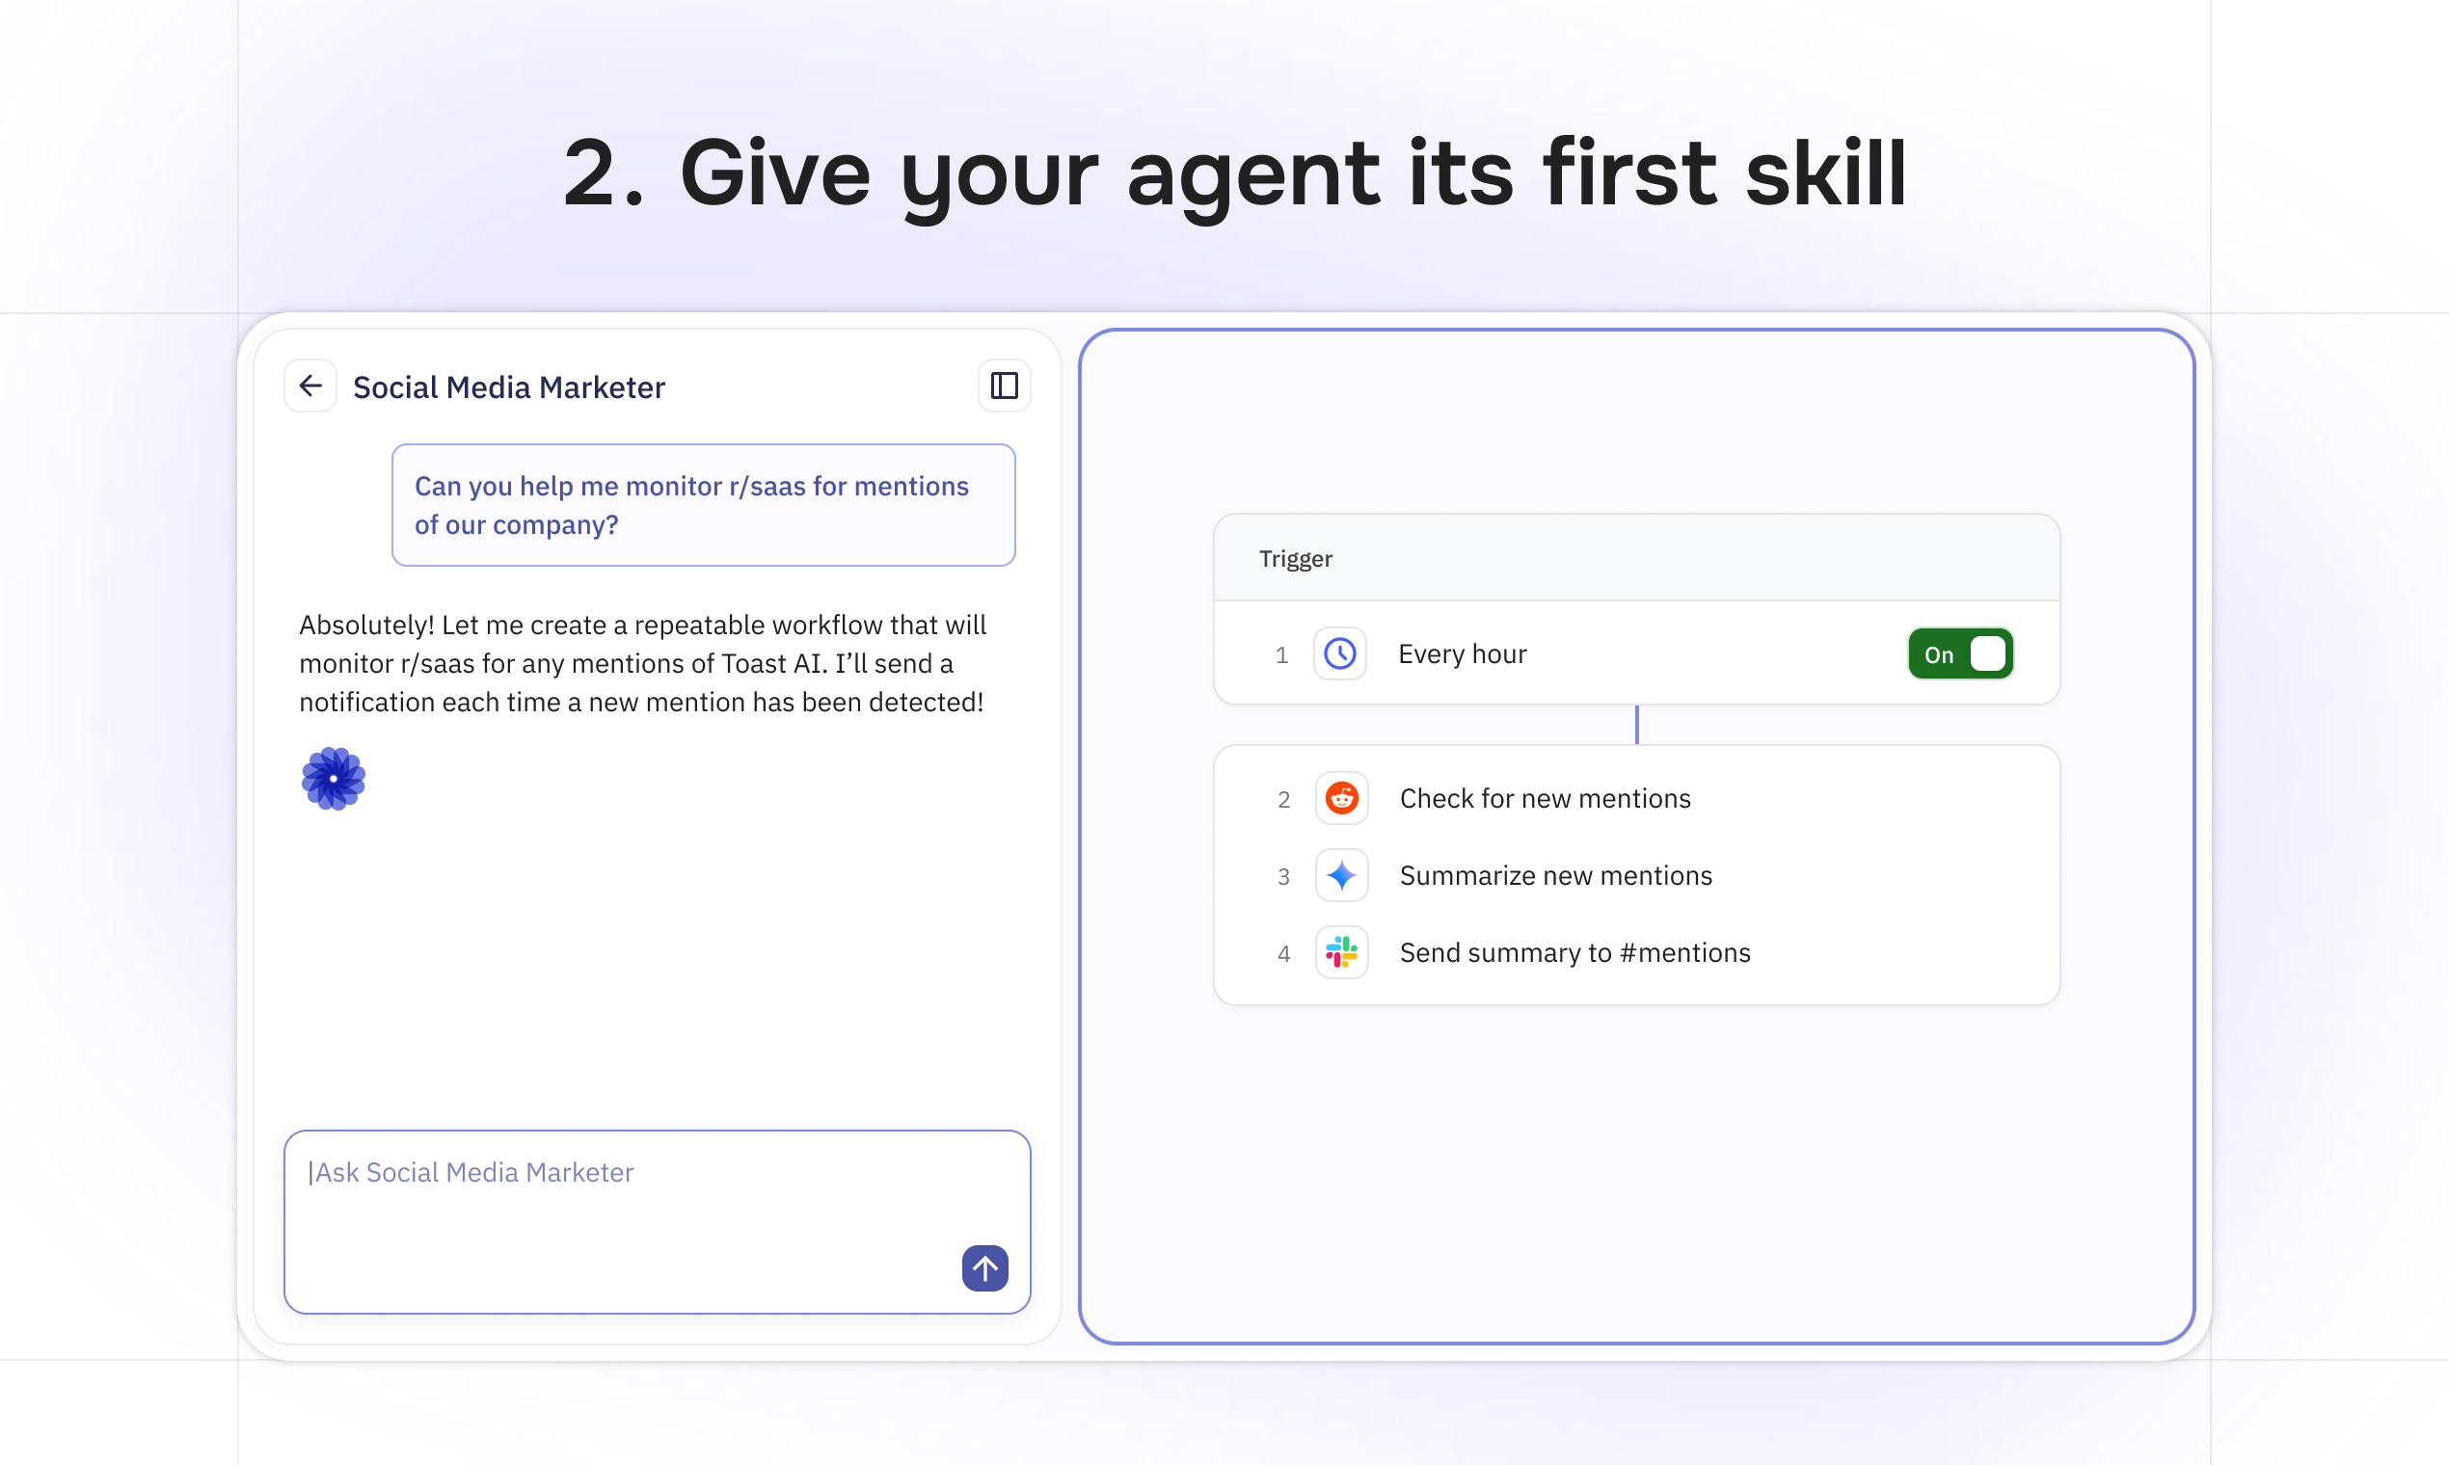Click the clock icon for the hourly trigger
The image size is (2449, 1465).
click(x=1340, y=653)
